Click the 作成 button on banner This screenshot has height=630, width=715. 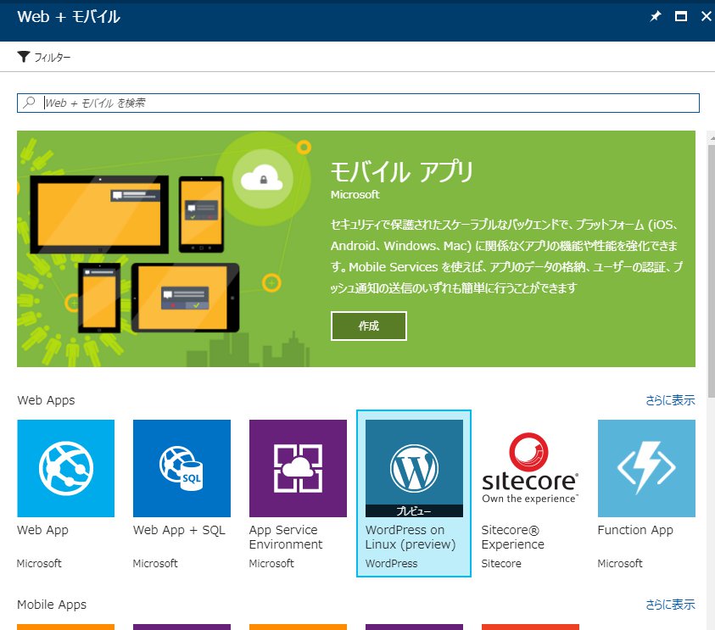point(368,326)
